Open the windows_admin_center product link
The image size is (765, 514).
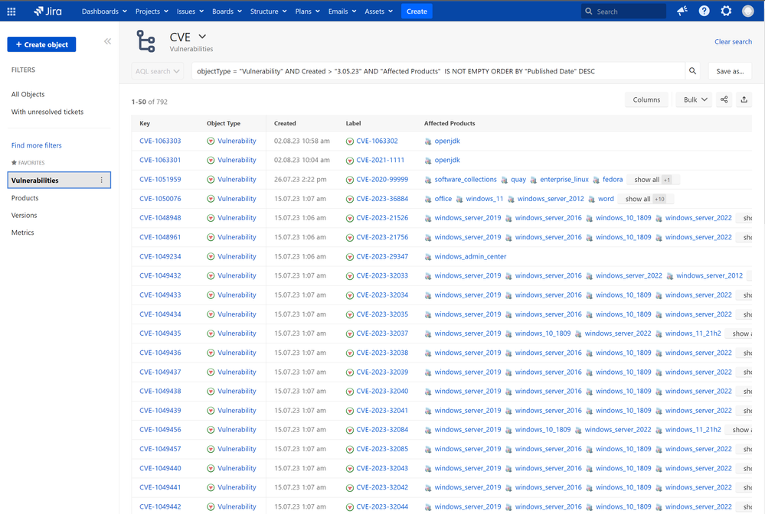[x=470, y=257]
